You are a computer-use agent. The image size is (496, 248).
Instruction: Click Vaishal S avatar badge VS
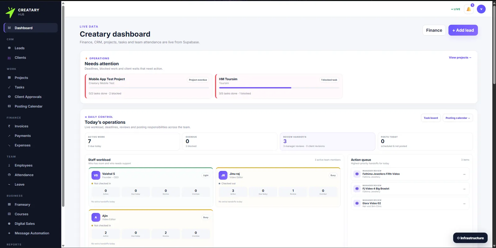(96, 175)
